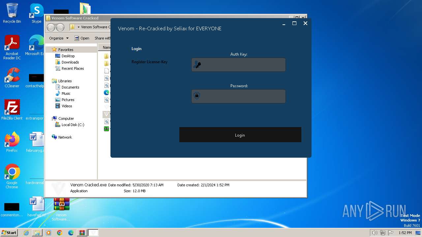Click the commenton desktop file icon
This screenshot has width=422, height=237.
[x=12, y=209]
